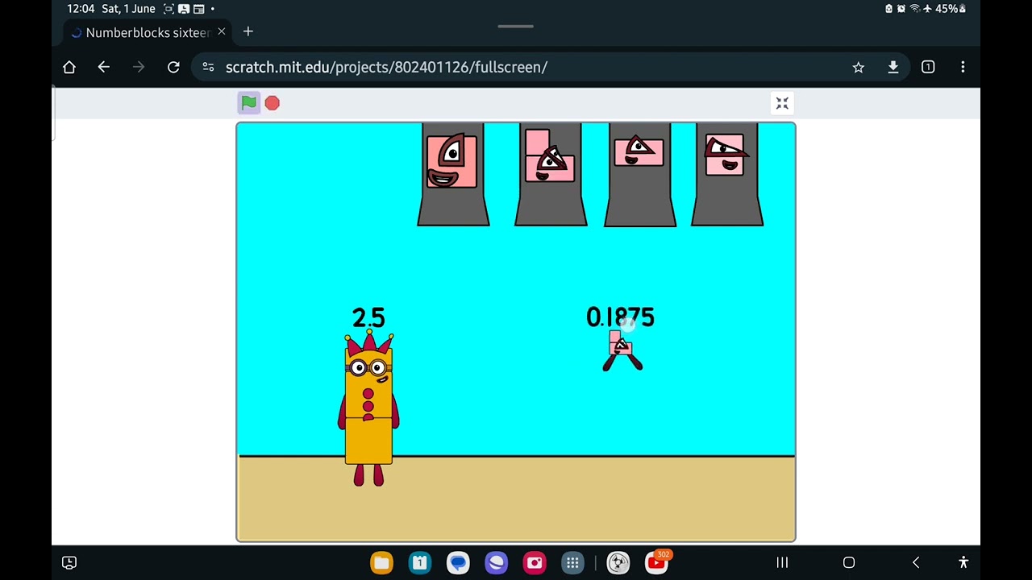This screenshot has width=1032, height=580.
Task: Open the blue calendar app in taskbar
Action: tap(420, 562)
